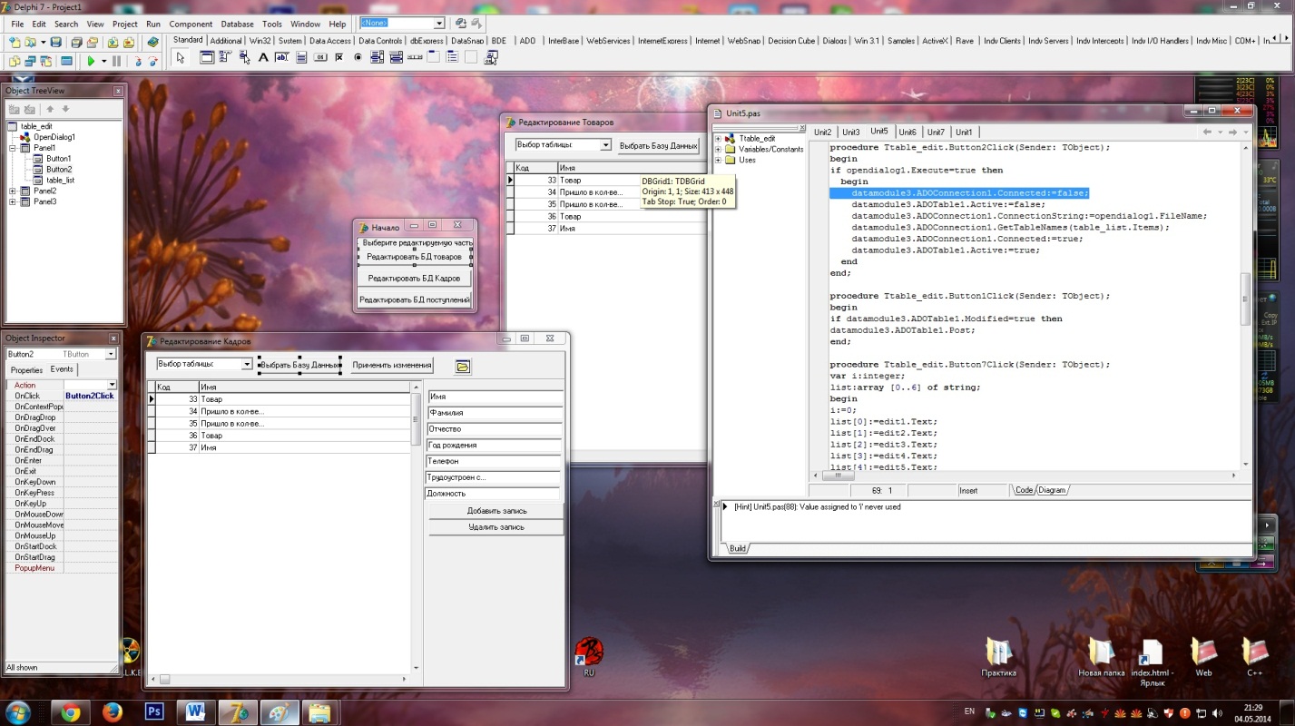Click Toggle Form/Unit icon
The width and height of the screenshot is (1295, 726).
[x=46, y=61]
